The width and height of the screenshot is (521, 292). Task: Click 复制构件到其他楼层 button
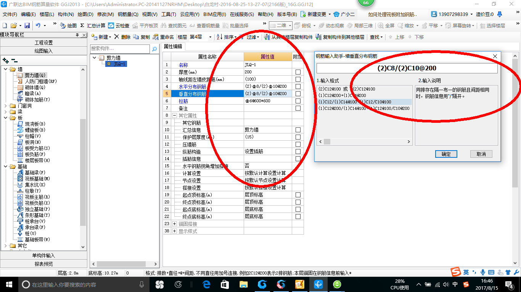tap(340, 37)
